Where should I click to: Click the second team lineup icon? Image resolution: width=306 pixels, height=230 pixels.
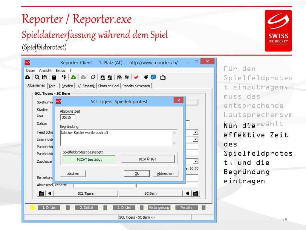click(110, 77)
